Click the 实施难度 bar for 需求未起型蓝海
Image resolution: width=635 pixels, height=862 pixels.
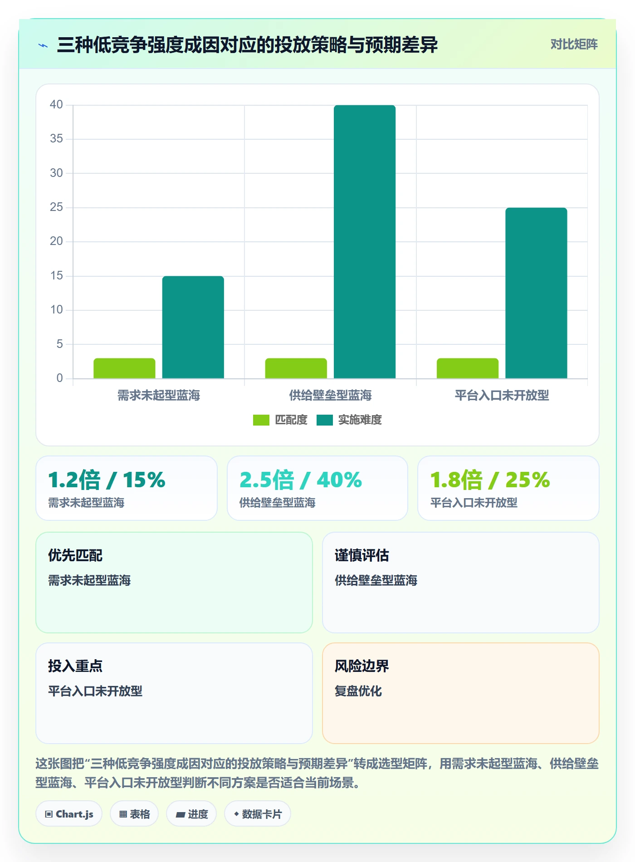point(193,327)
